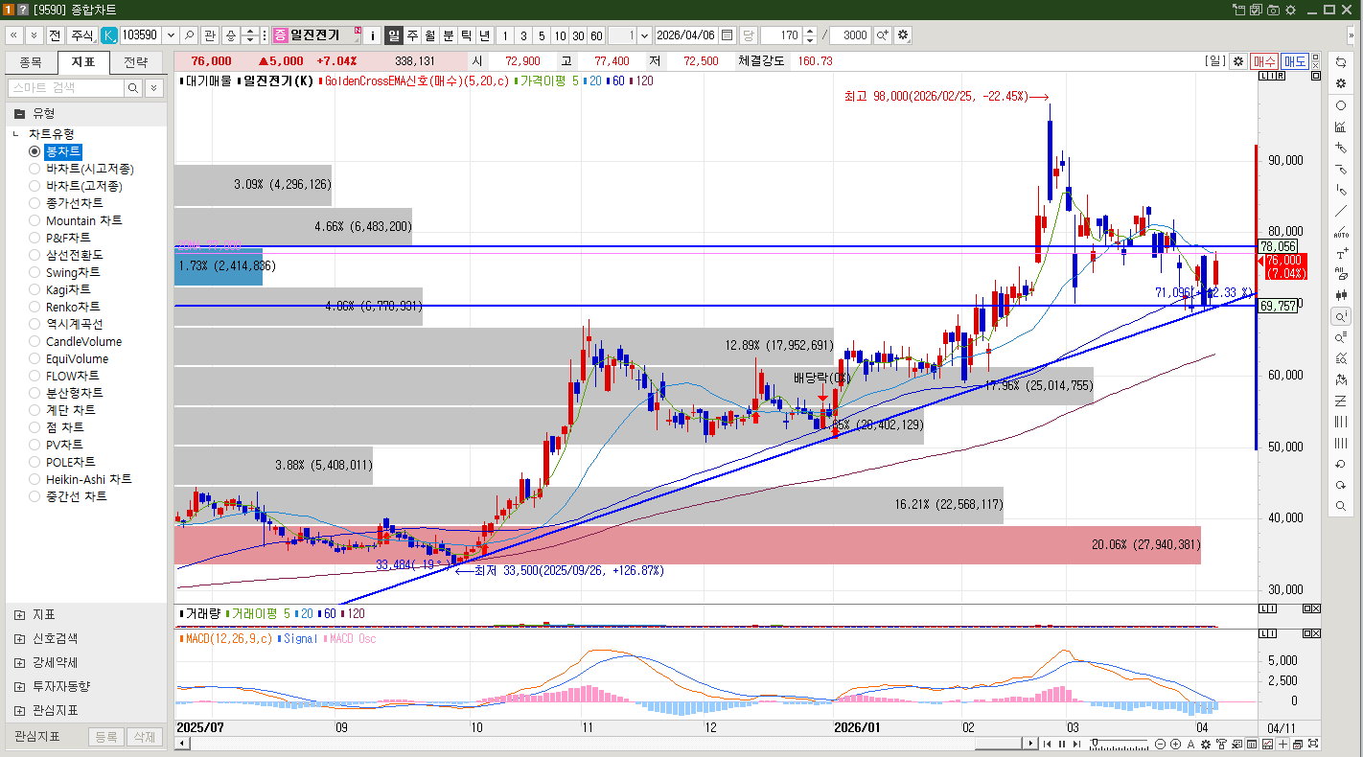Click the stock search magnifier icon
This screenshot has width=1363, height=757.
(189, 35)
